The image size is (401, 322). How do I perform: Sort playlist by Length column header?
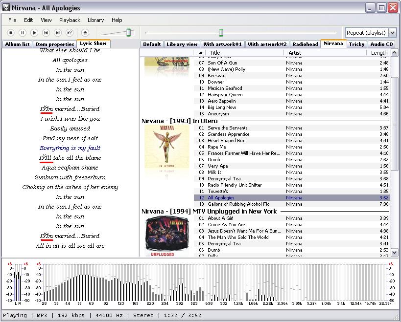pos(379,53)
